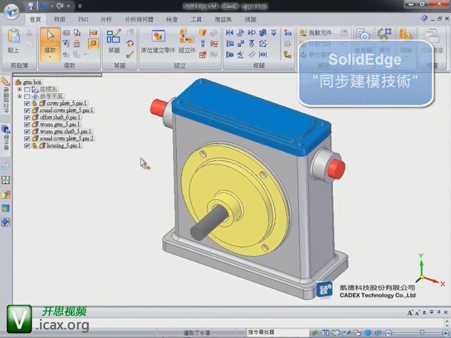Switch to the 視圖 ribbon tab
This screenshot has width=451, height=338.
[250, 20]
